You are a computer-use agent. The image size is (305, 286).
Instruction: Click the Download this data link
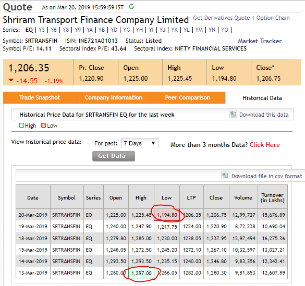[264, 115]
